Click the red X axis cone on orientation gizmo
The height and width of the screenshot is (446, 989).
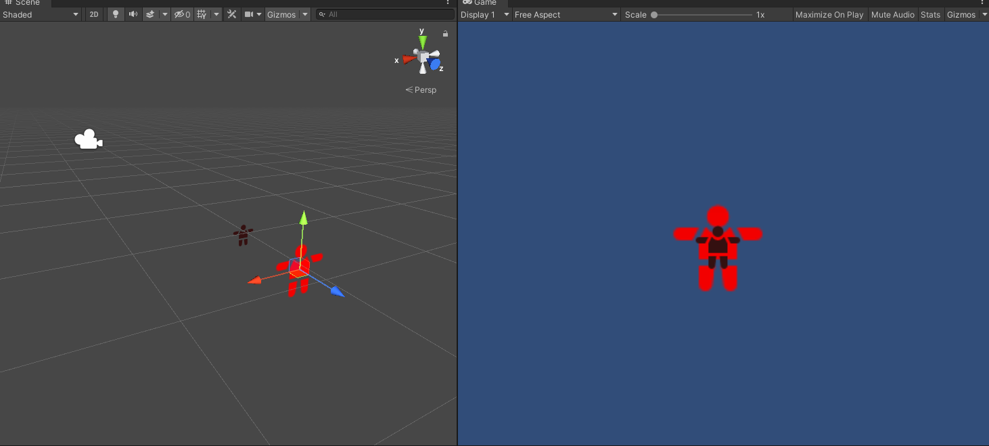[409, 60]
